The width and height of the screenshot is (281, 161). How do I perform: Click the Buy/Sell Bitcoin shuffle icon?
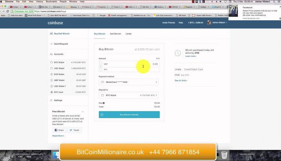[51, 34]
